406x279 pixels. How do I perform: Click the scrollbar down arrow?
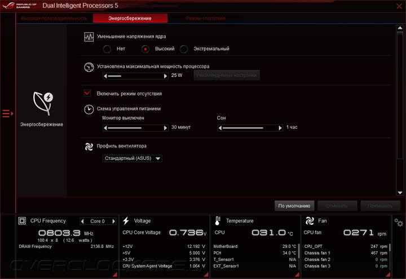coord(400,193)
